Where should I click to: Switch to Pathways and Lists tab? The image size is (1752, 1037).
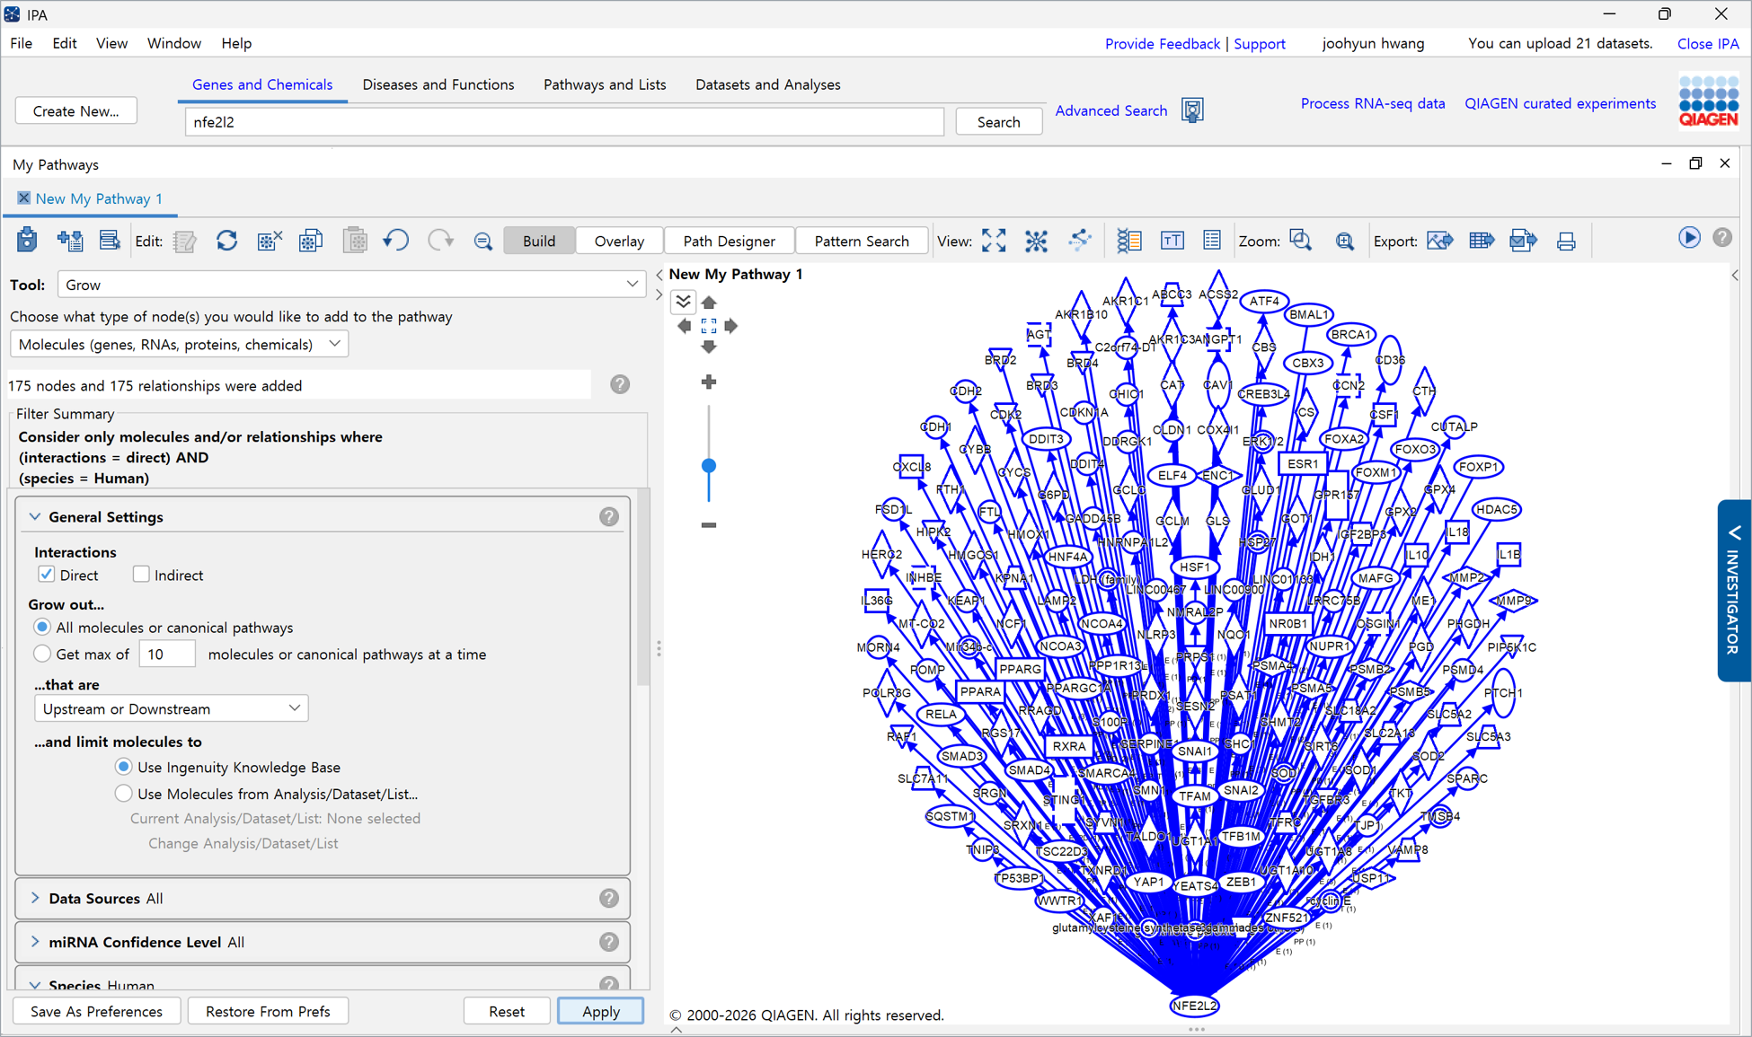pos(605,84)
